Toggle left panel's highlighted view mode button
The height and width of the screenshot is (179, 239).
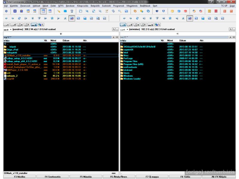pyautogui.click(x=72, y=18)
